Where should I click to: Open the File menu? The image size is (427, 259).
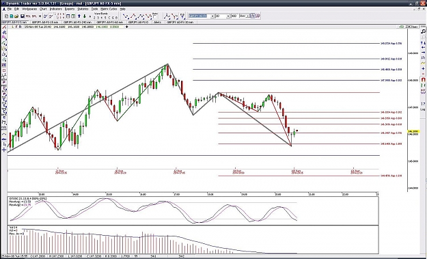(10, 9)
